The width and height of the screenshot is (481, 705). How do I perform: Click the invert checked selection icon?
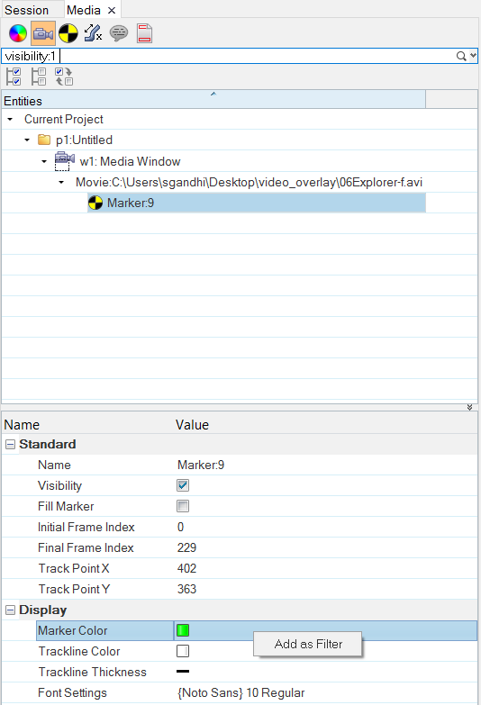[64, 77]
